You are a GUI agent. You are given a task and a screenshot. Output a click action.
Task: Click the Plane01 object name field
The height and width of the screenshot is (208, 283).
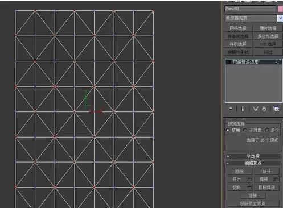click(x=250, y=9)
